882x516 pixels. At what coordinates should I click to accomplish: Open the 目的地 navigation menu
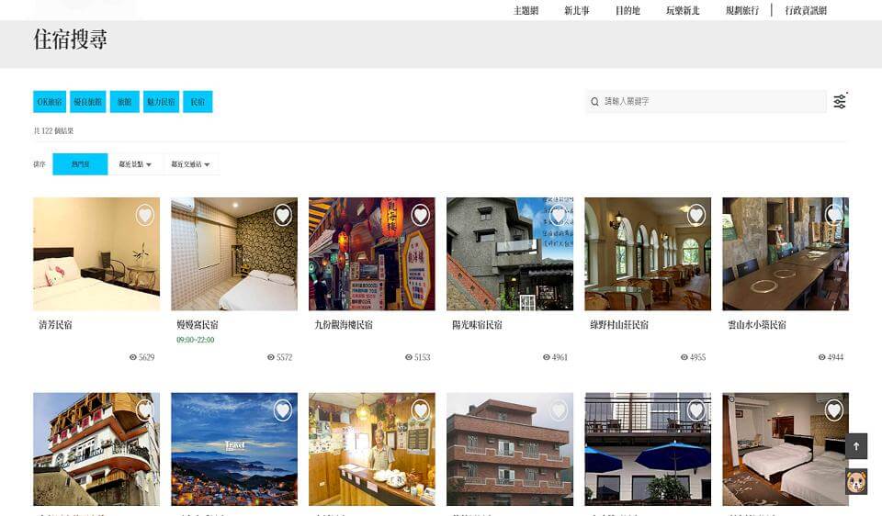click(x=628, y=10)
